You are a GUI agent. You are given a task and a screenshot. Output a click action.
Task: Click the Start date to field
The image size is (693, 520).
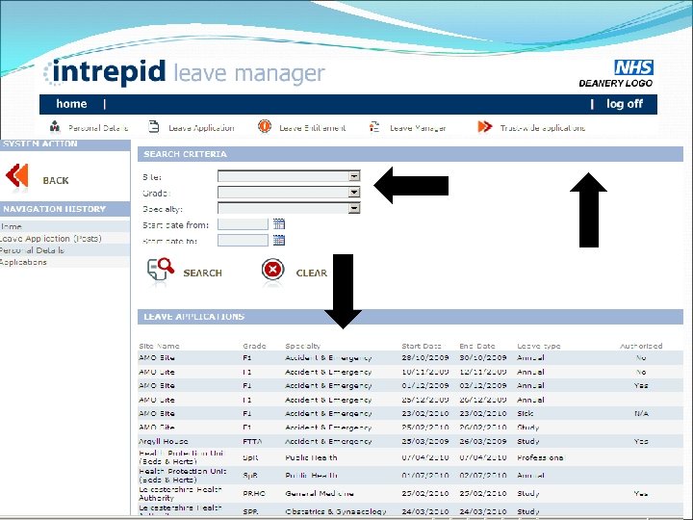(243, 241)
